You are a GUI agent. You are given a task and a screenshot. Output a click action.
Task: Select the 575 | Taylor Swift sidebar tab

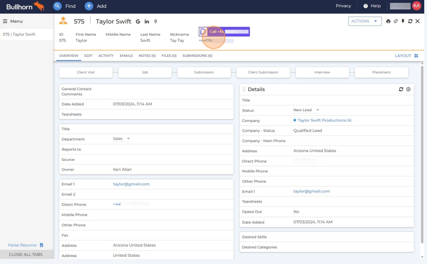(x=26, y=34)
